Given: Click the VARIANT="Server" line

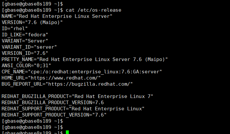Looking at the screenshot, I should [25, 41].
